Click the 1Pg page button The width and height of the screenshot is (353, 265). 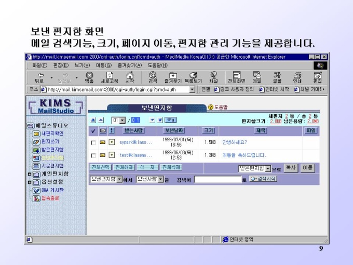tap(170, 120)
